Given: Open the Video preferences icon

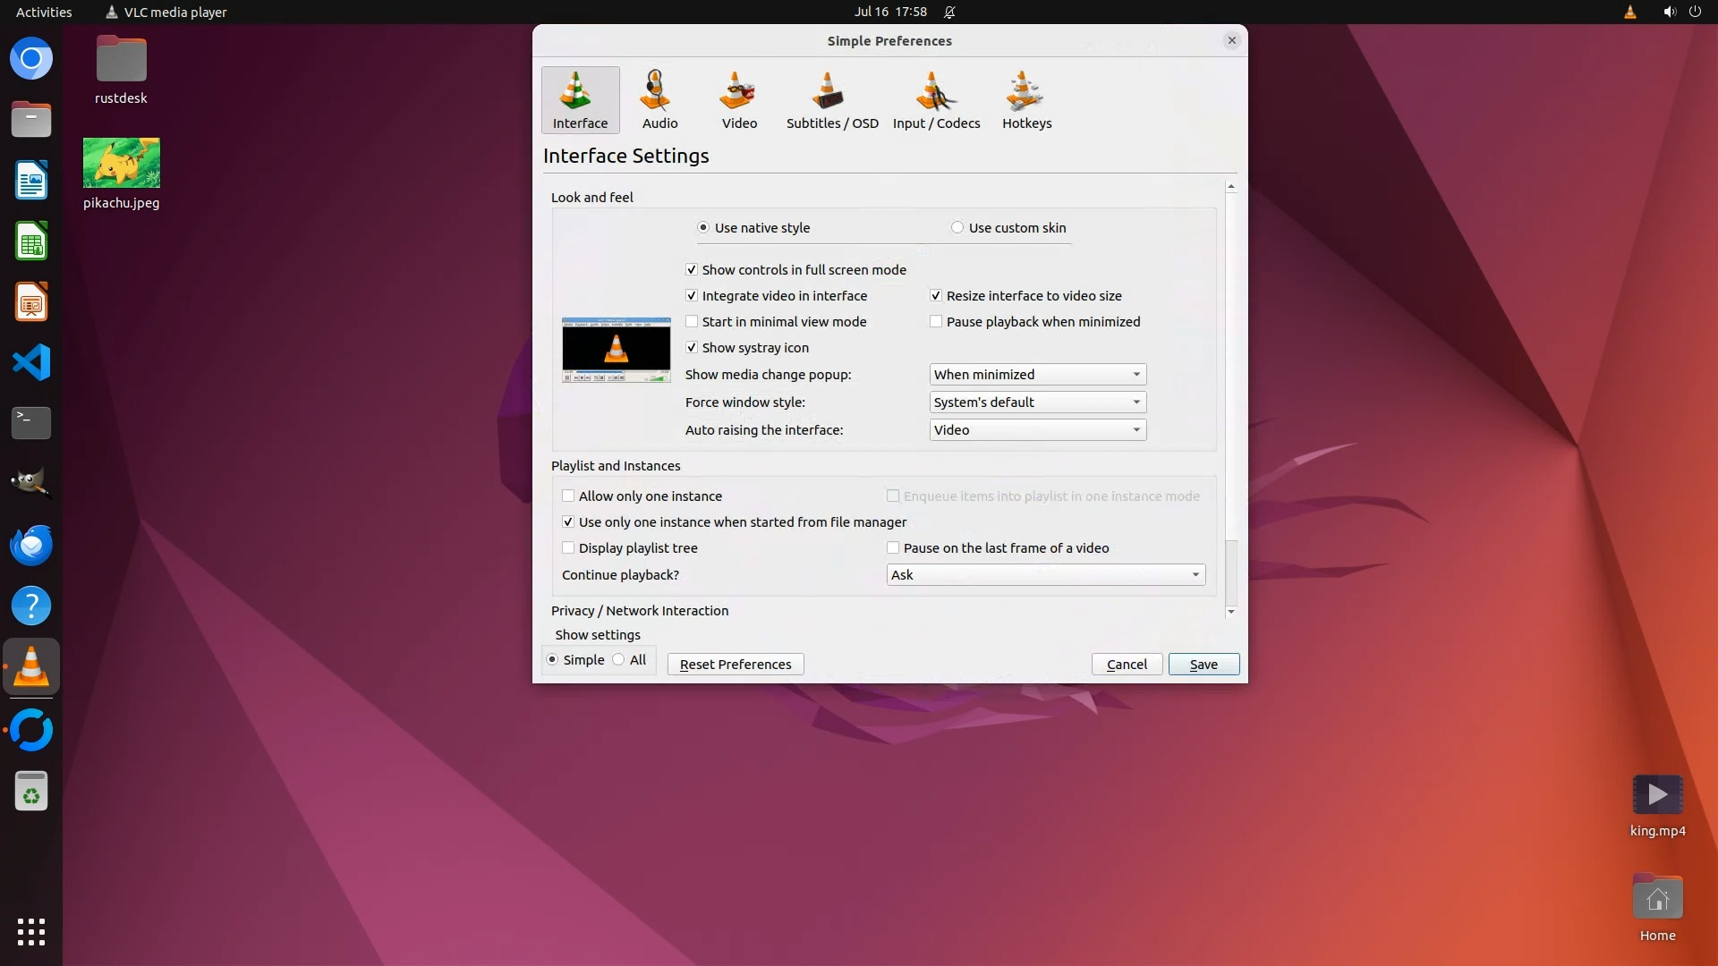Looking at the screenshot, I should [739, 98].
